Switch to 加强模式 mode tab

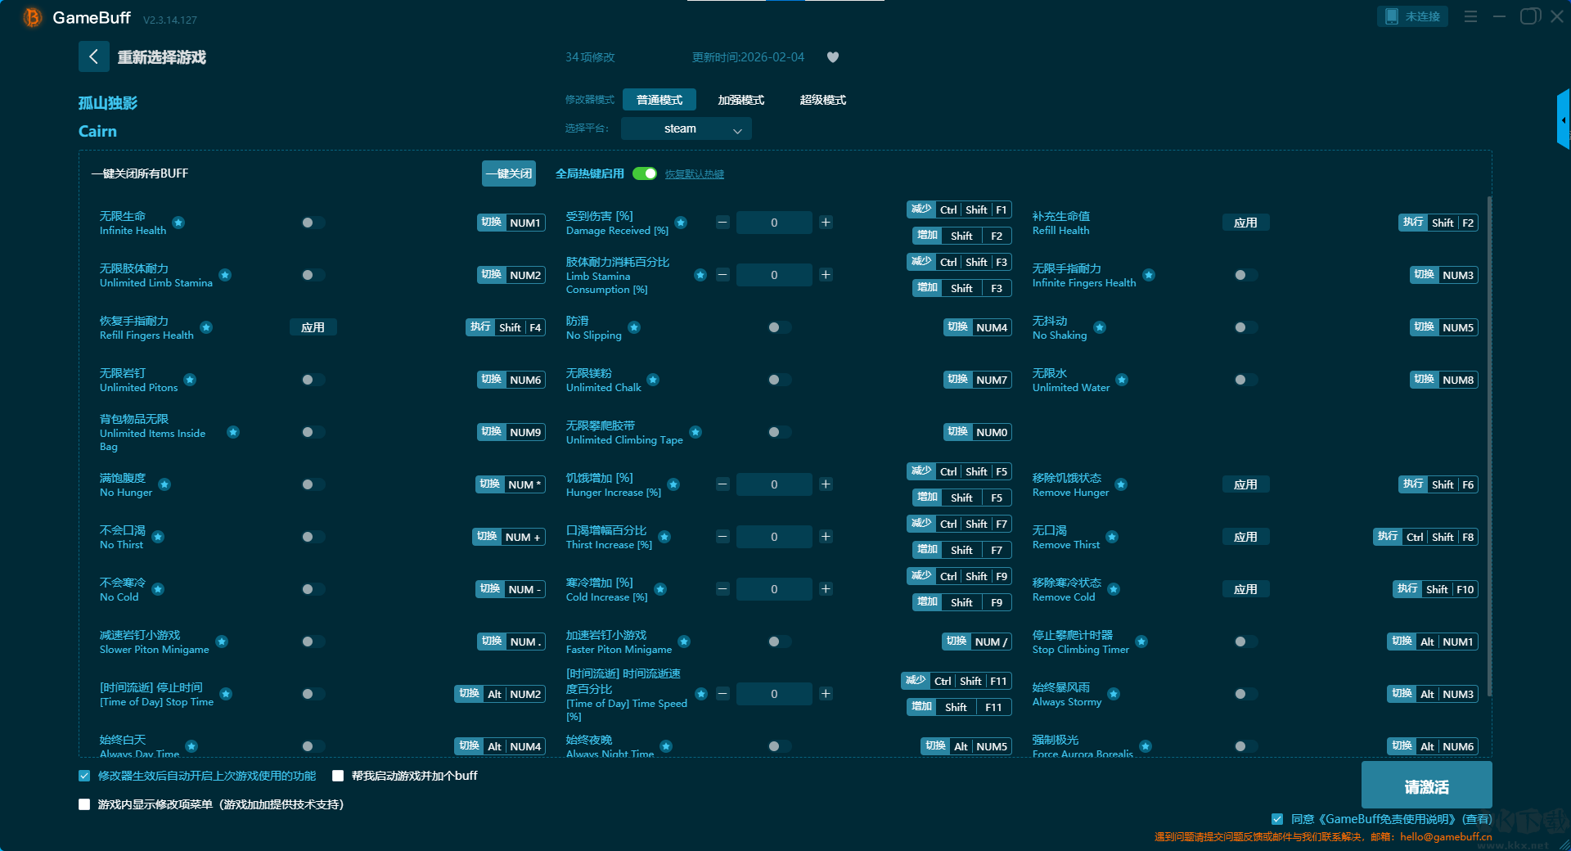(x=740, y=100)
